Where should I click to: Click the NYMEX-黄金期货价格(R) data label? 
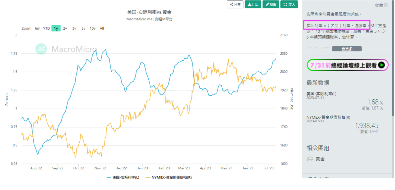click(328, 117)
